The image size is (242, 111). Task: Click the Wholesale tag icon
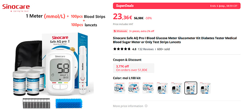115,31
